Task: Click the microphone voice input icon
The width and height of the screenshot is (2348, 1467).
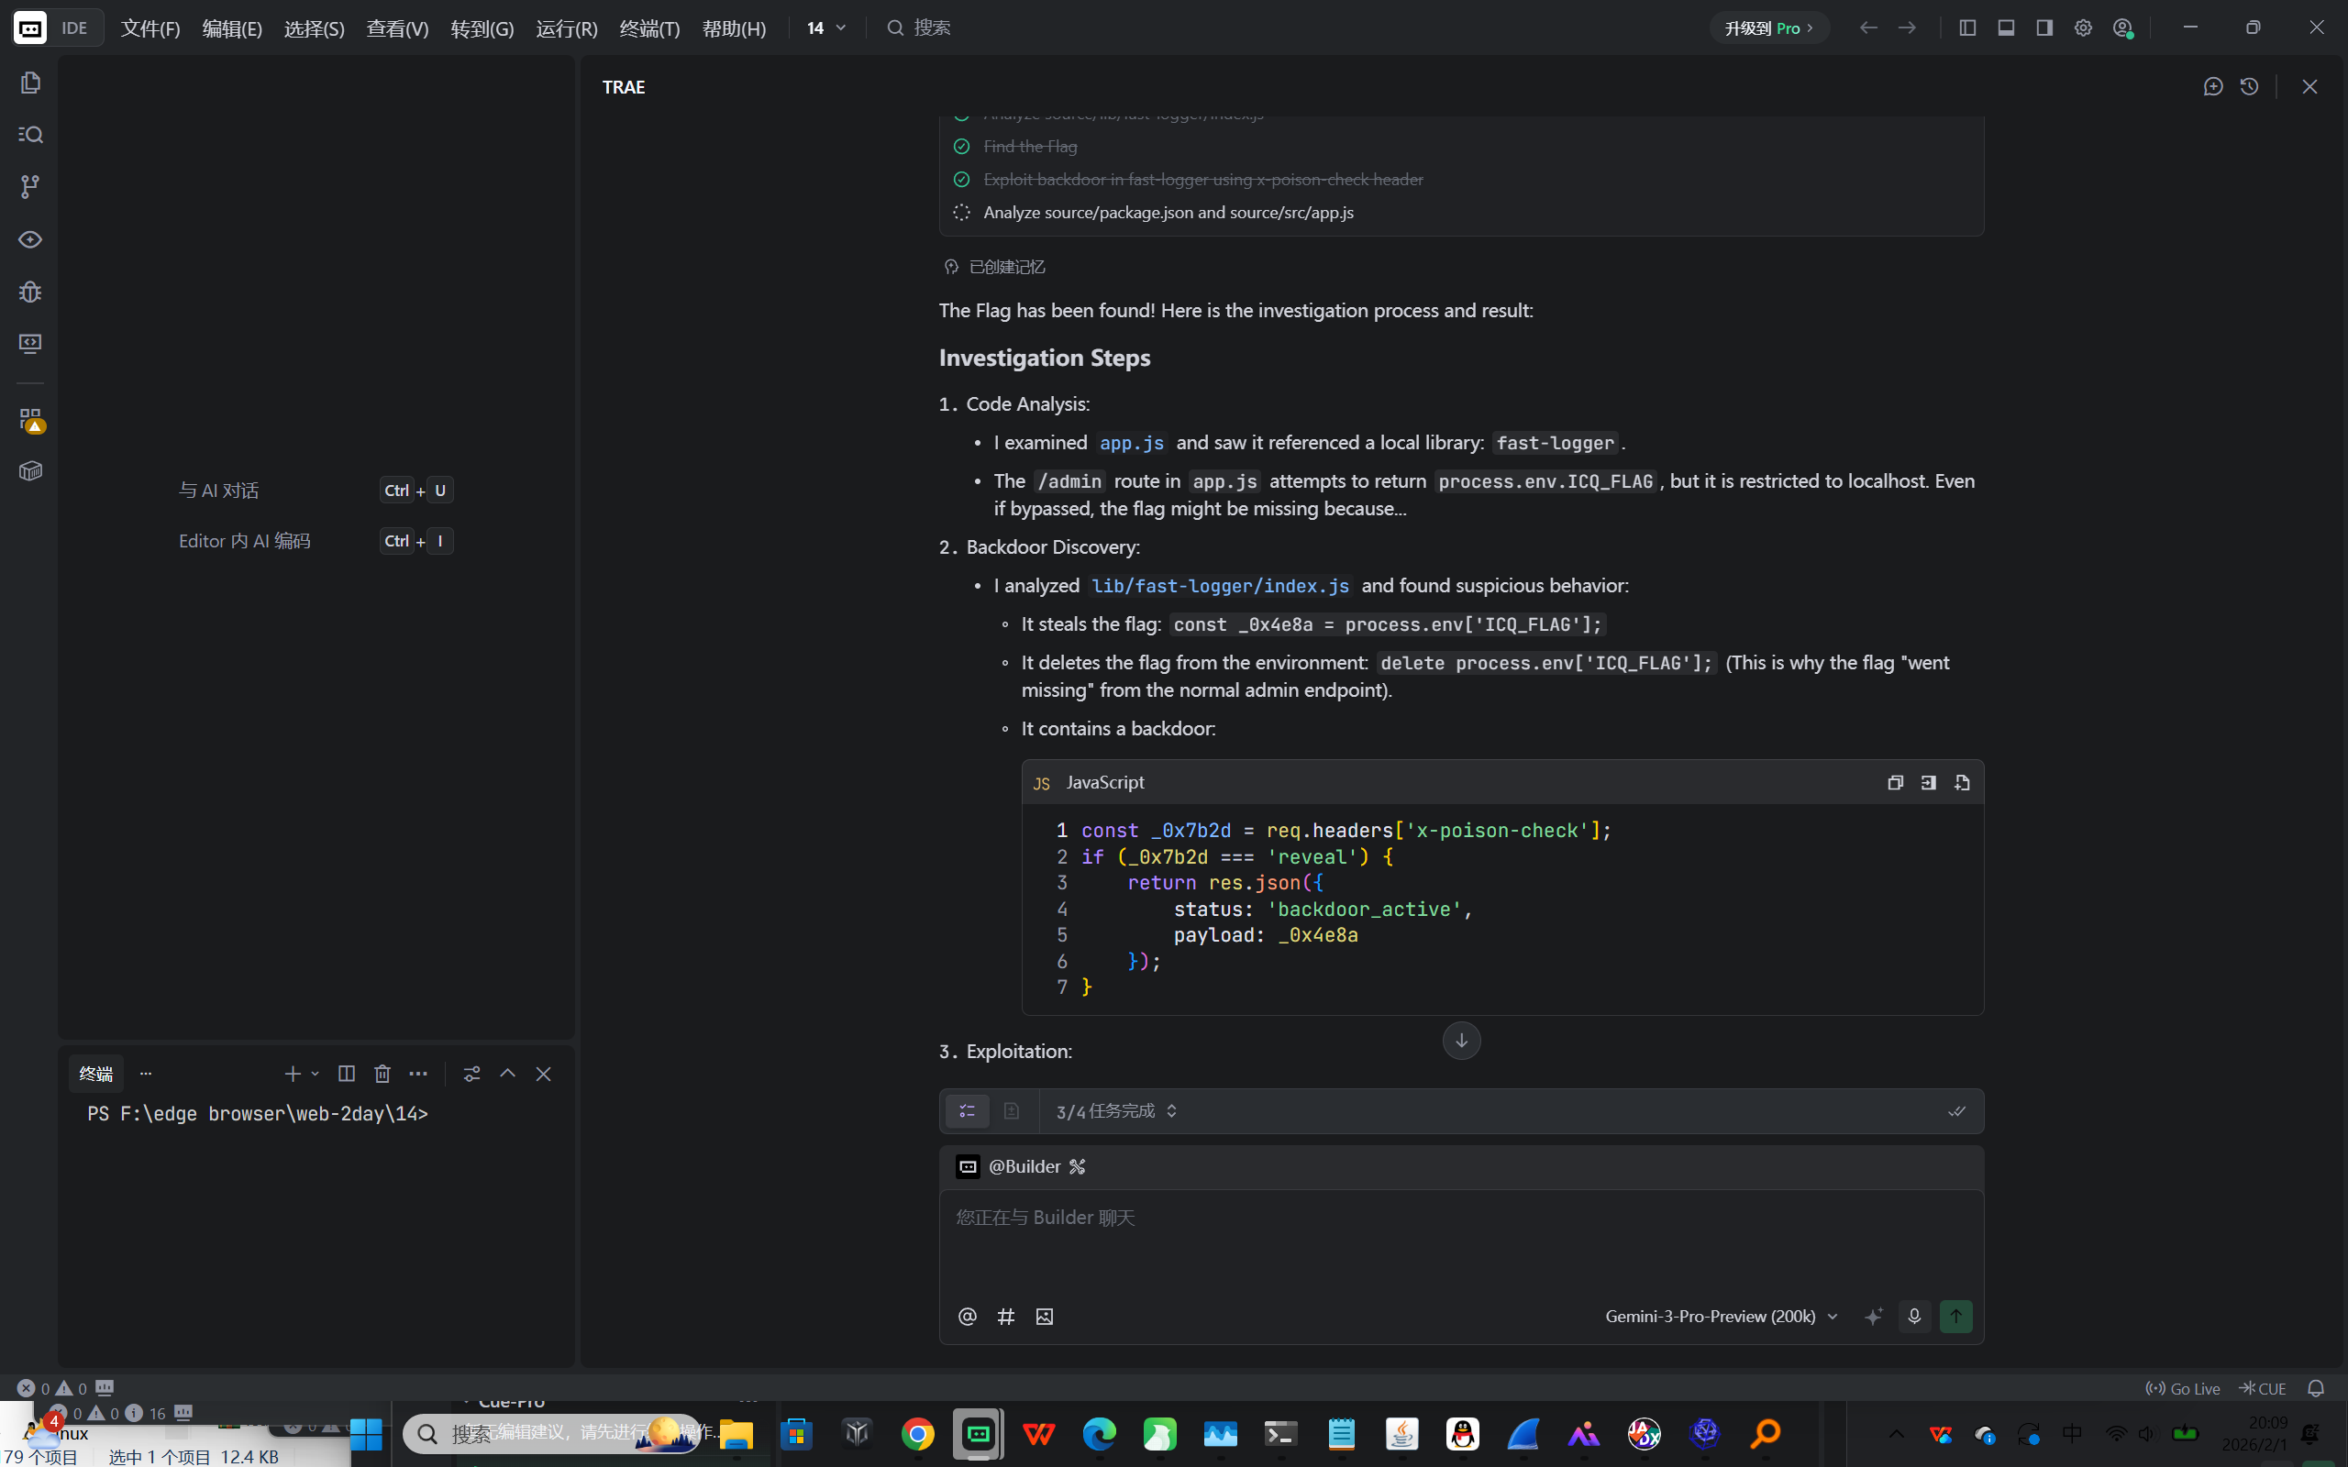Action: [1913, 1317]
